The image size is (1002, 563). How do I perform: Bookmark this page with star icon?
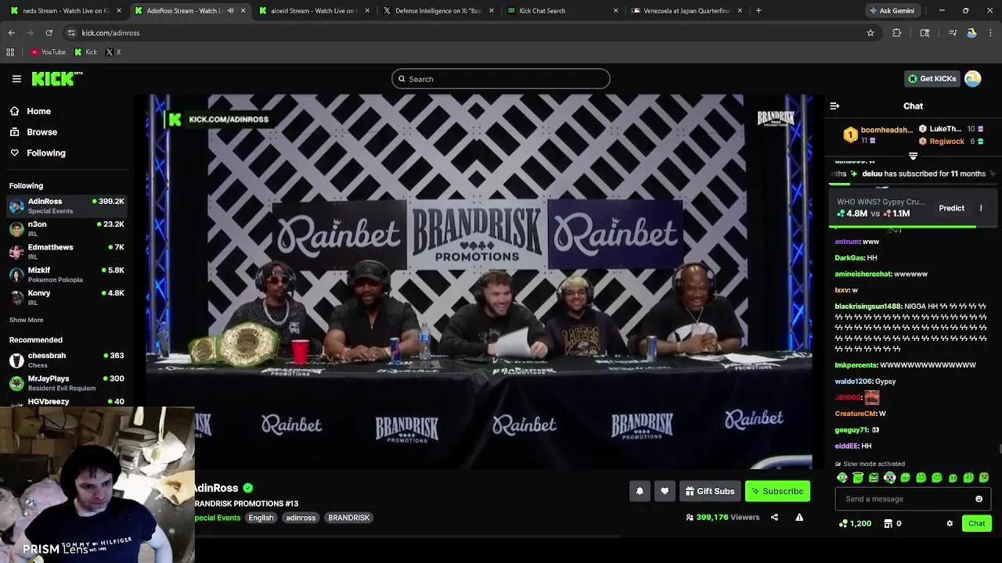[870, 33]
